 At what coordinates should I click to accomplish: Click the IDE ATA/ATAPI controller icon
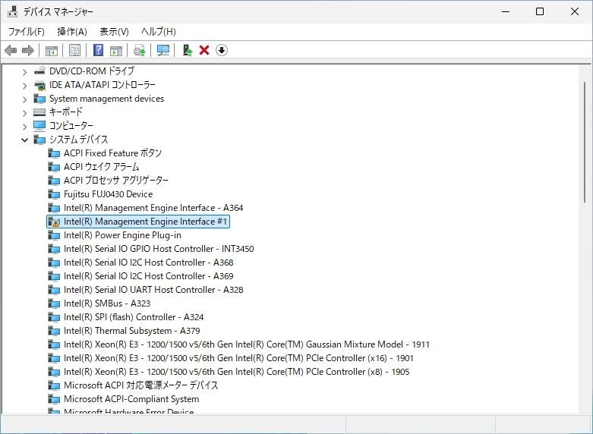click(x=39, y=85)
